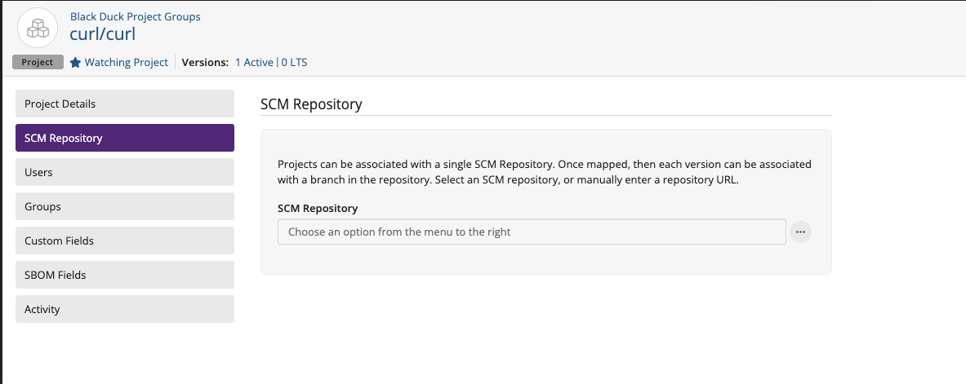The width and height of the screenshot is (966, 384).
Task: Toggle the Watching Project link
Action: tap(126, 62)
